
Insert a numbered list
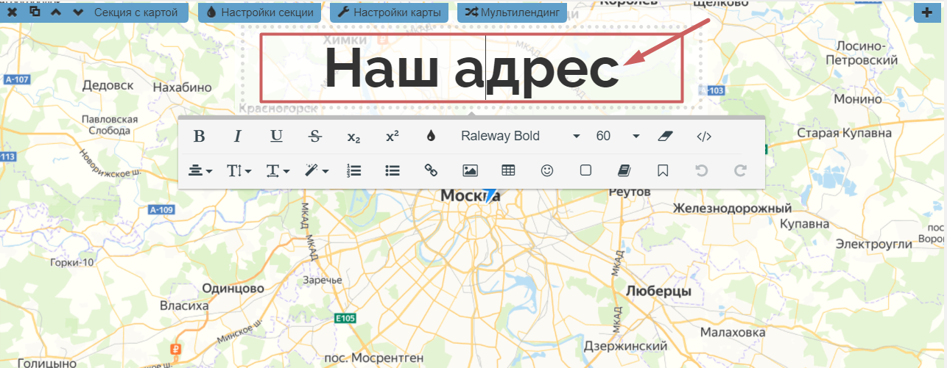[353, 170]
